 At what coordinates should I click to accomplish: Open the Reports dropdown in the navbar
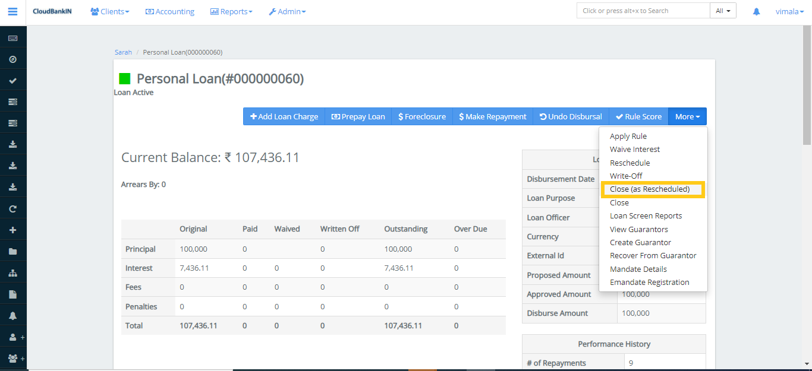tap(231, 11)
